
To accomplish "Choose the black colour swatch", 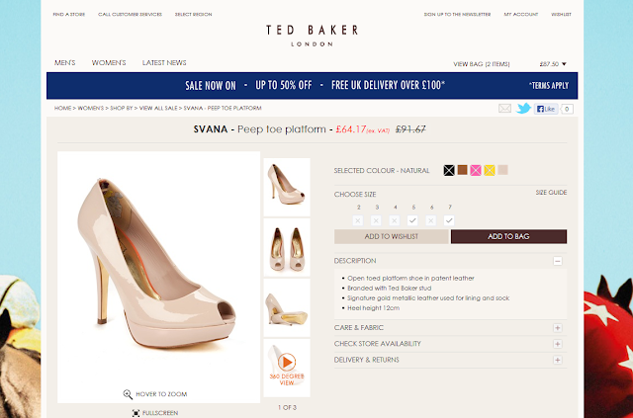I will 449,170.
